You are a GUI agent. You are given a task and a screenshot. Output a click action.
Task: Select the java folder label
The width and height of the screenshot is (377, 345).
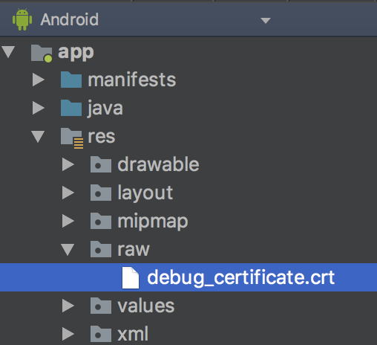[105, 109]
